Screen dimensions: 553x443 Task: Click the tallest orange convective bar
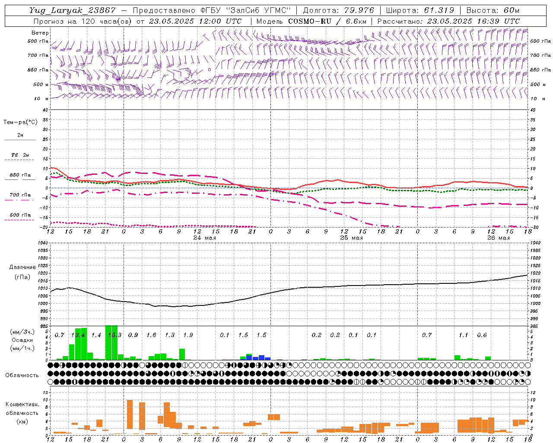point(130,417)
